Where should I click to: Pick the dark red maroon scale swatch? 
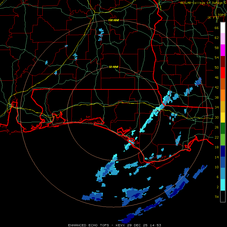223,62
